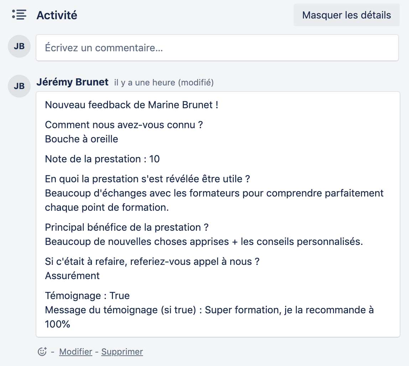Click the "il y a une heure" timestamp
Viewport: 409px width, 366px height.
pyautogui.click(x=145, y=83)
